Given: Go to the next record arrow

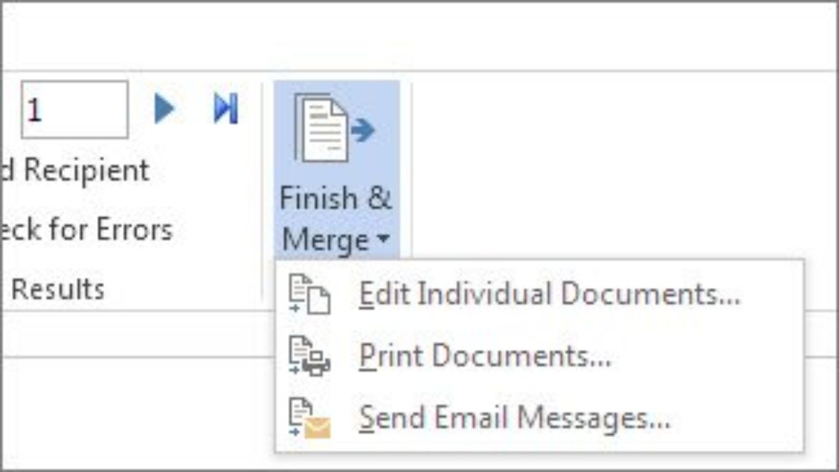Looking at the screenshot, I should pyautogui.click(x=164, y=109).
